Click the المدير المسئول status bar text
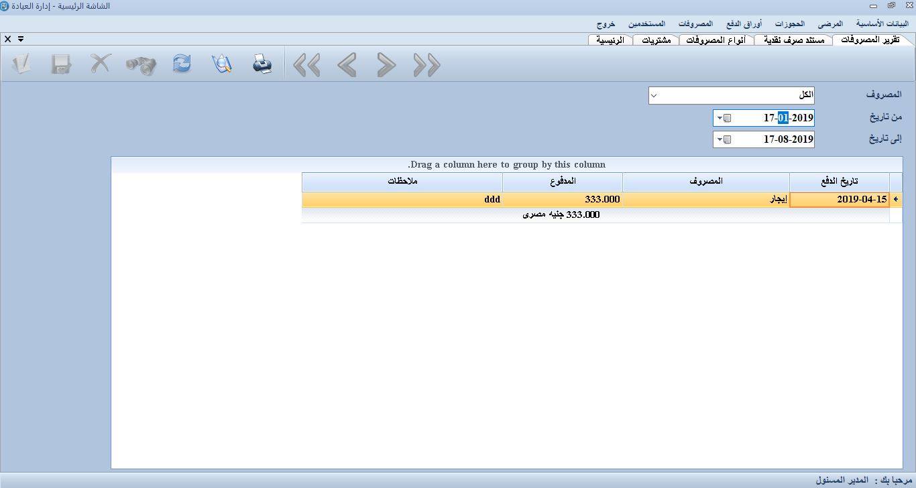This screenshot has width=916, height=488. pyautogui.click(x=842, y=480)
